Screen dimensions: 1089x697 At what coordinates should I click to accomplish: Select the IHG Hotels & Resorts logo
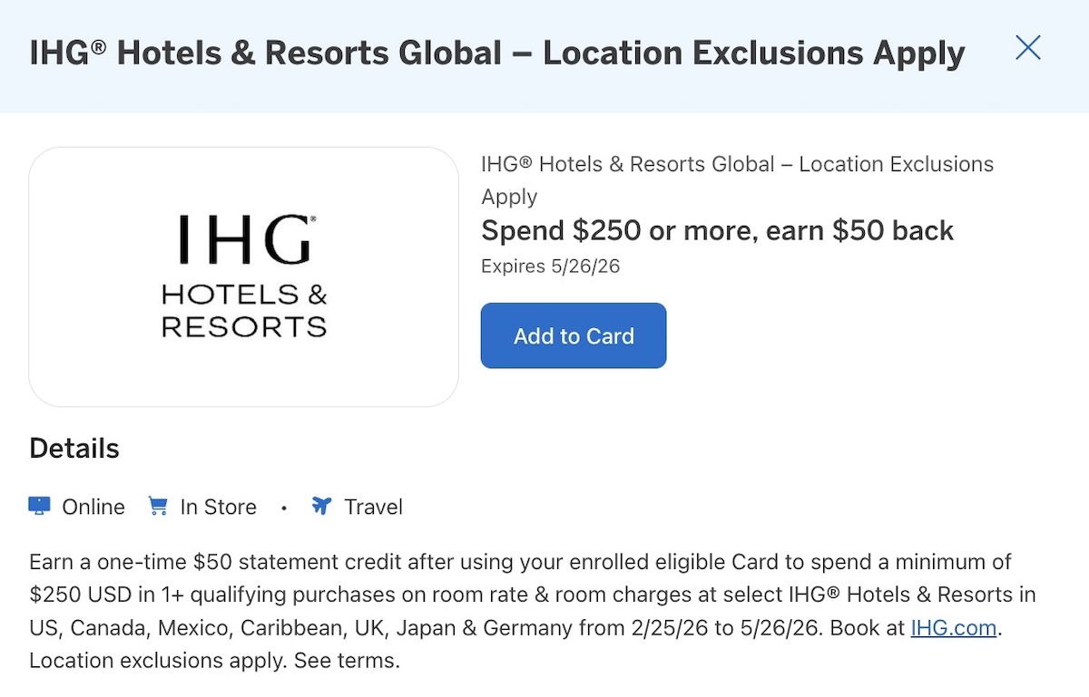click(244, 276)
